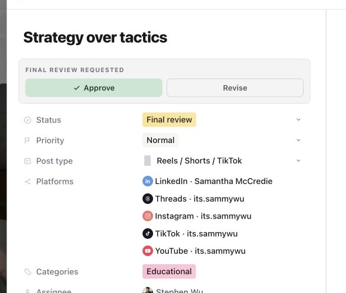The width and height of the screenshot is (346, 293).
Task: Click the Post type field icon
Action: [x=28, y=161]
